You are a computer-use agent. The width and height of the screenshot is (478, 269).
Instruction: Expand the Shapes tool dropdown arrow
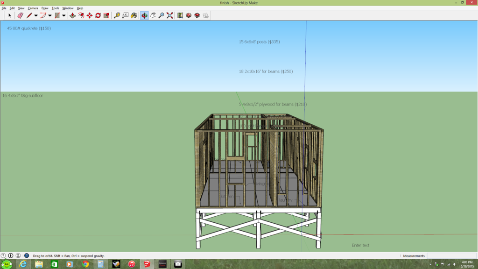click(x=63, y=15)
